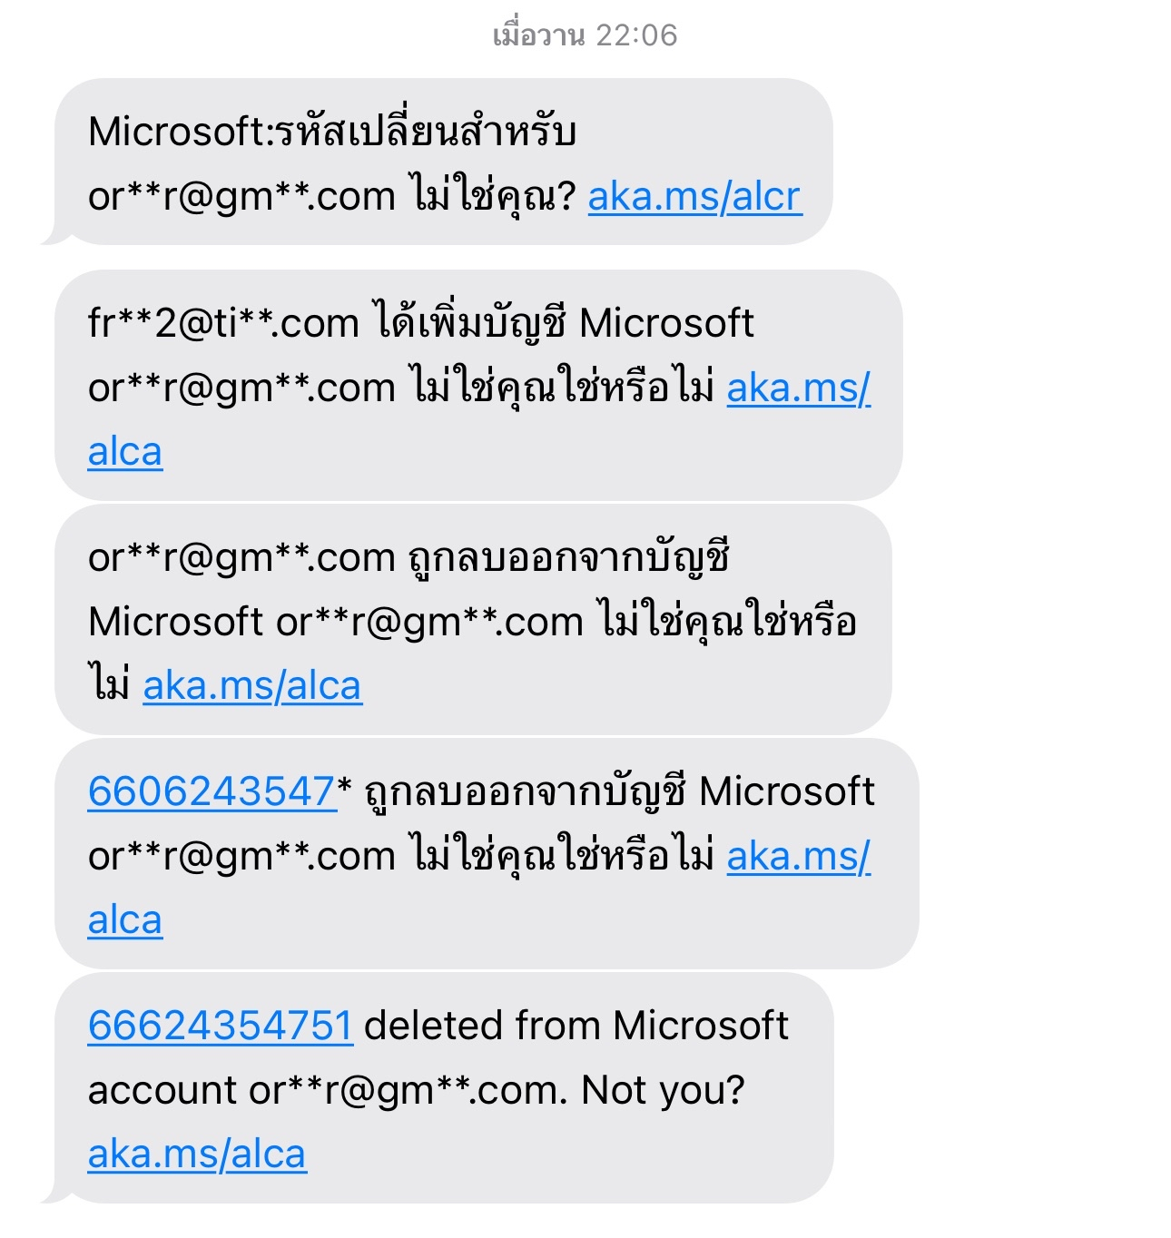Tap the phone number 6606243547

pos(212,791)
